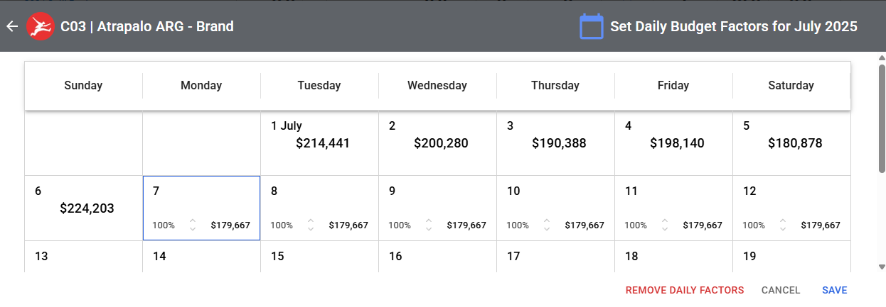Click the blue calendar icon
Viewport: 886px width, 307px height.
point(591,27)
